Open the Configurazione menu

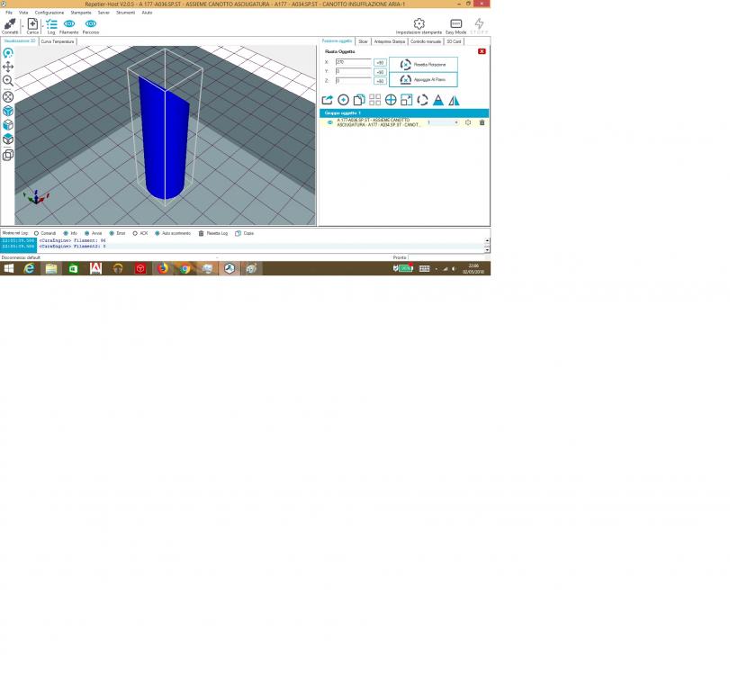[50, 13]
